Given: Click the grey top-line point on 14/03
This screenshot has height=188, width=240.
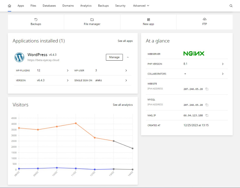Looking at the screenshot, I should click(132, 148).
